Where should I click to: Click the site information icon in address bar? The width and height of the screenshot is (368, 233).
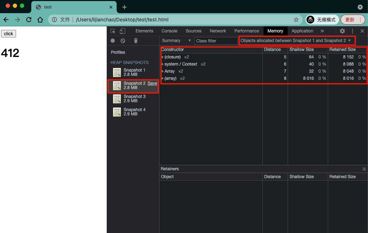point(54,20)
